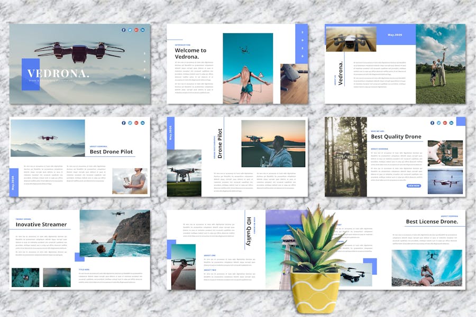Image resolution: width=476 pixels, height=317 pixels.
Task: Select the 'Best Quality Drone' heading
Action: coord(396,137)
